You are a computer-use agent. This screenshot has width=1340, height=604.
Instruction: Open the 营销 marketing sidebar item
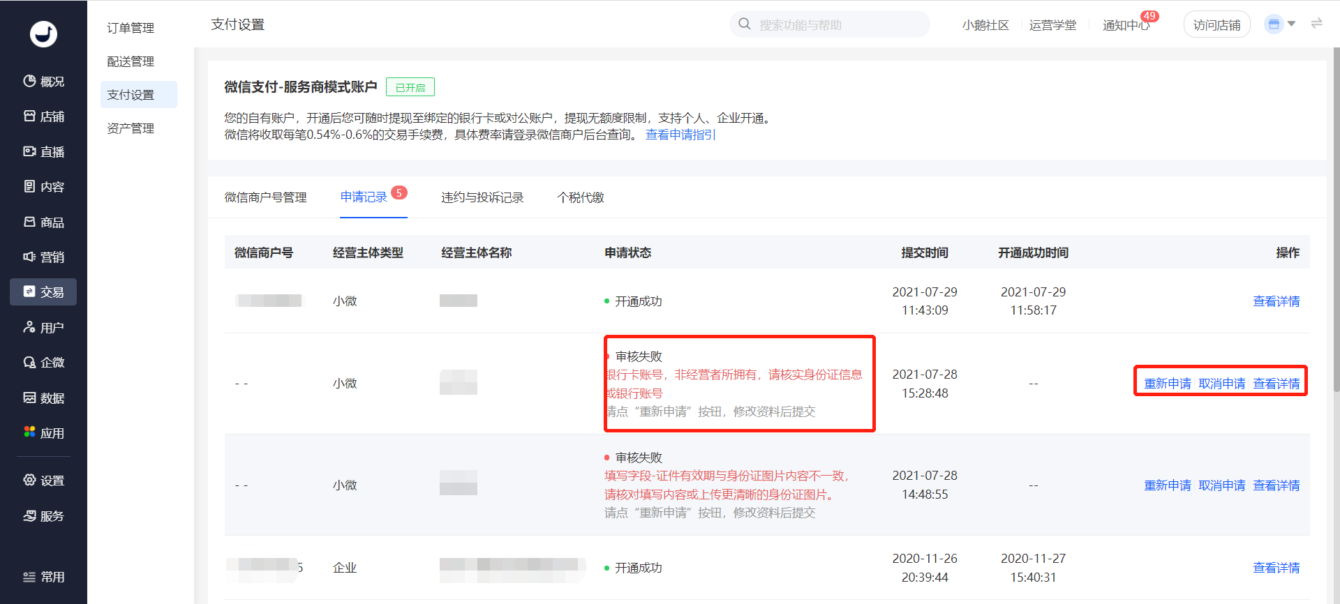tap(43, 257)
